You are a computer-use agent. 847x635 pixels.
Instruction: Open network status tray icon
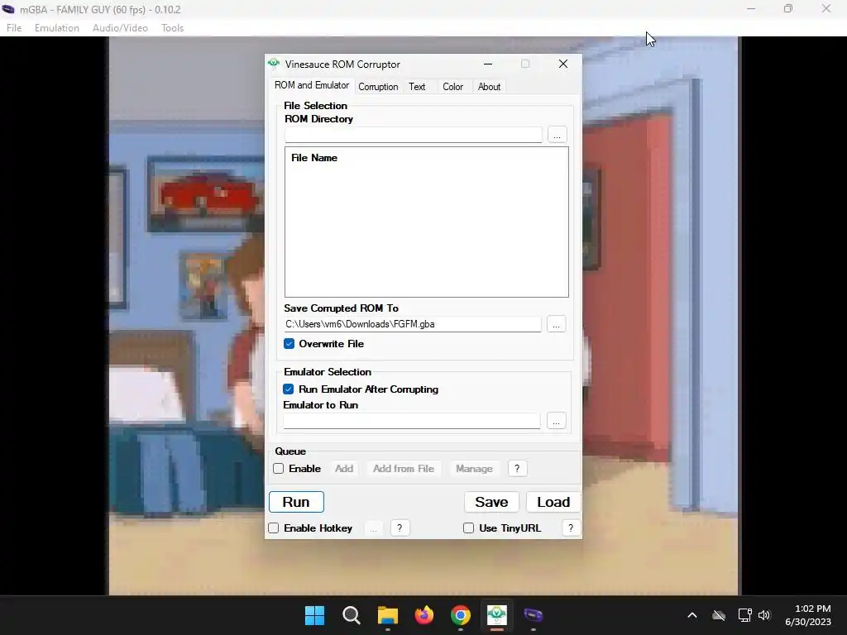tap(745, 615)
